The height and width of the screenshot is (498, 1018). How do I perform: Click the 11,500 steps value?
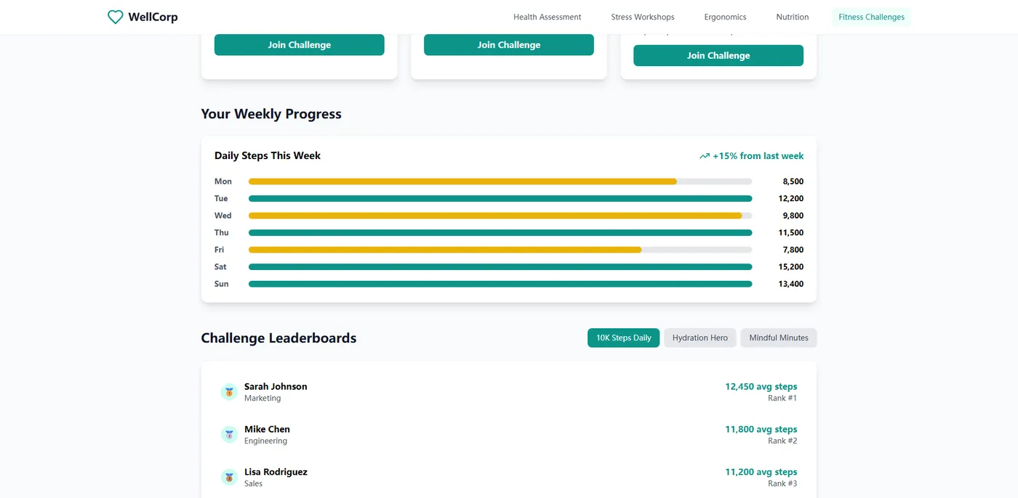790,232
